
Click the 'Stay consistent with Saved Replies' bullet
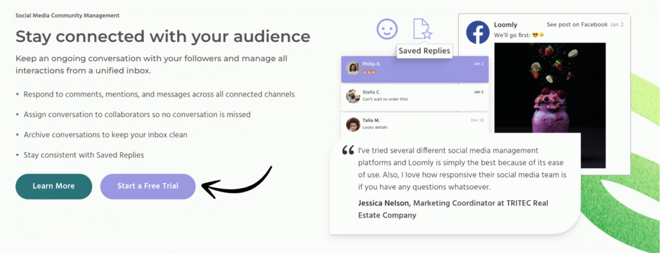pyautogui.click(x=84, y=155)
